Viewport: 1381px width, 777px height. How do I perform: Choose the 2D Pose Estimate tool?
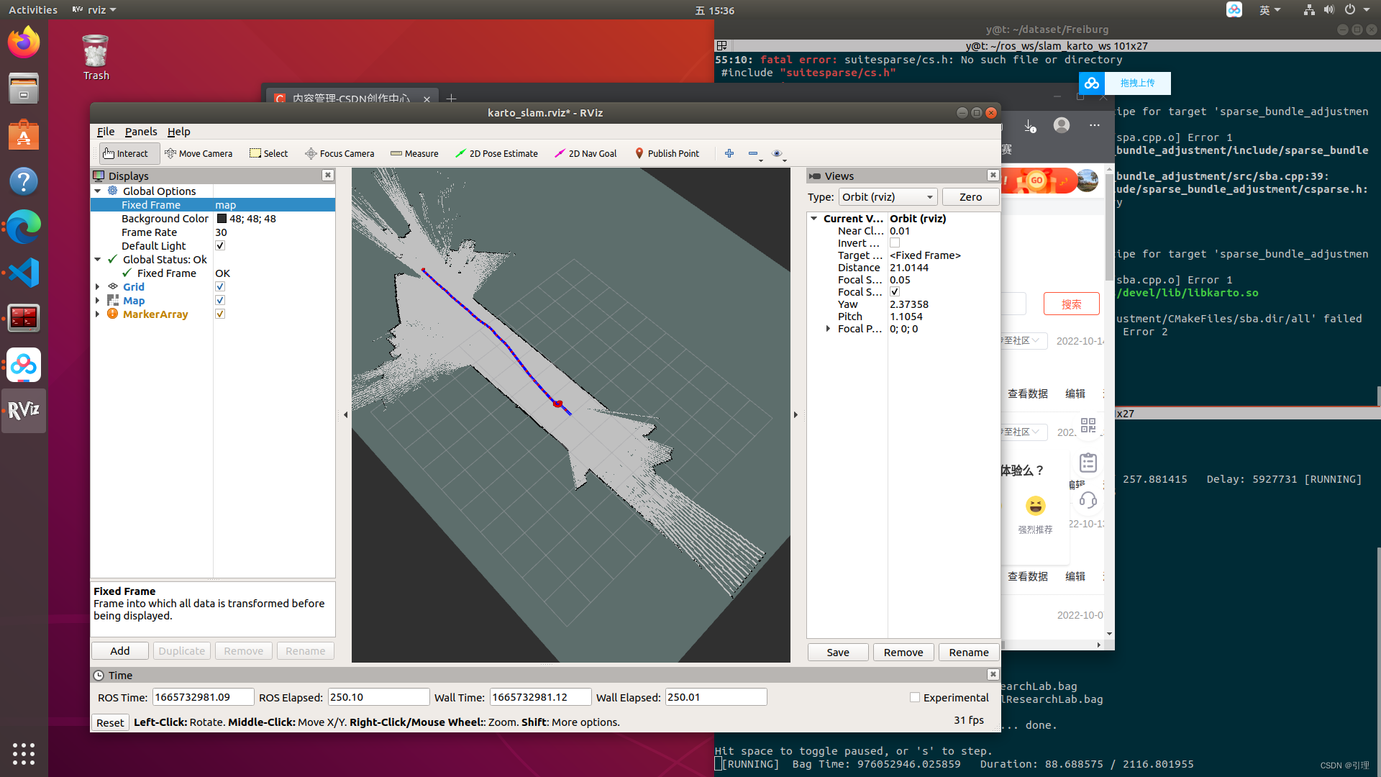(496, 153)
